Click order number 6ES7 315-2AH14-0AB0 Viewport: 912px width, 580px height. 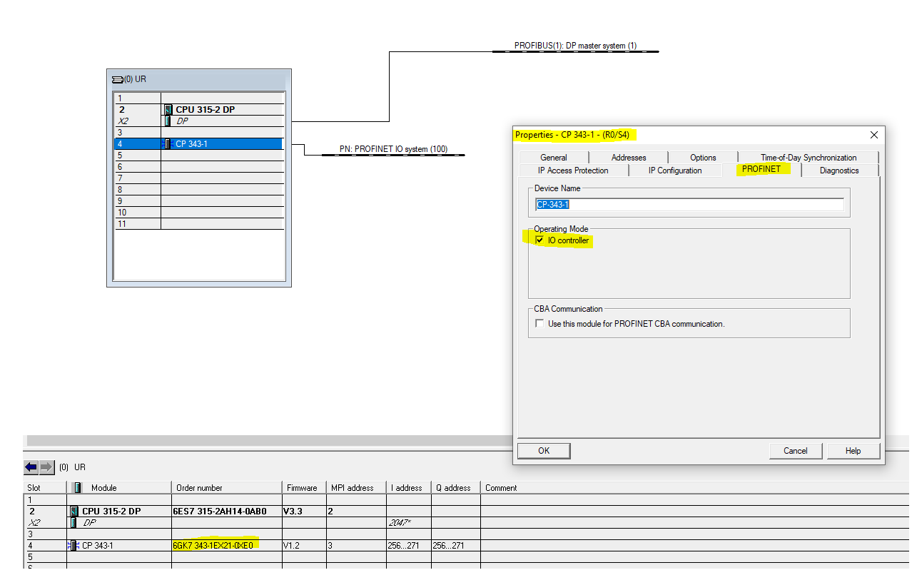point(220,512)
